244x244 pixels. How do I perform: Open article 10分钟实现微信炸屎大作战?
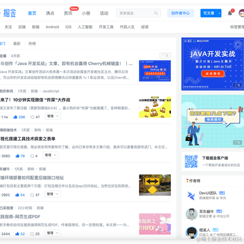pyautogui.click(x=35, y=100)
